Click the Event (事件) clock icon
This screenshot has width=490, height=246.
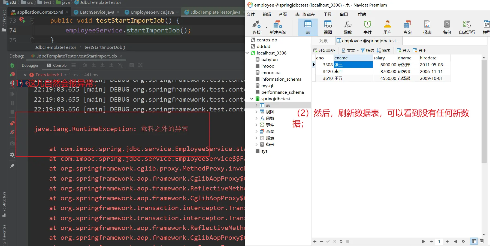pos(367,27)
